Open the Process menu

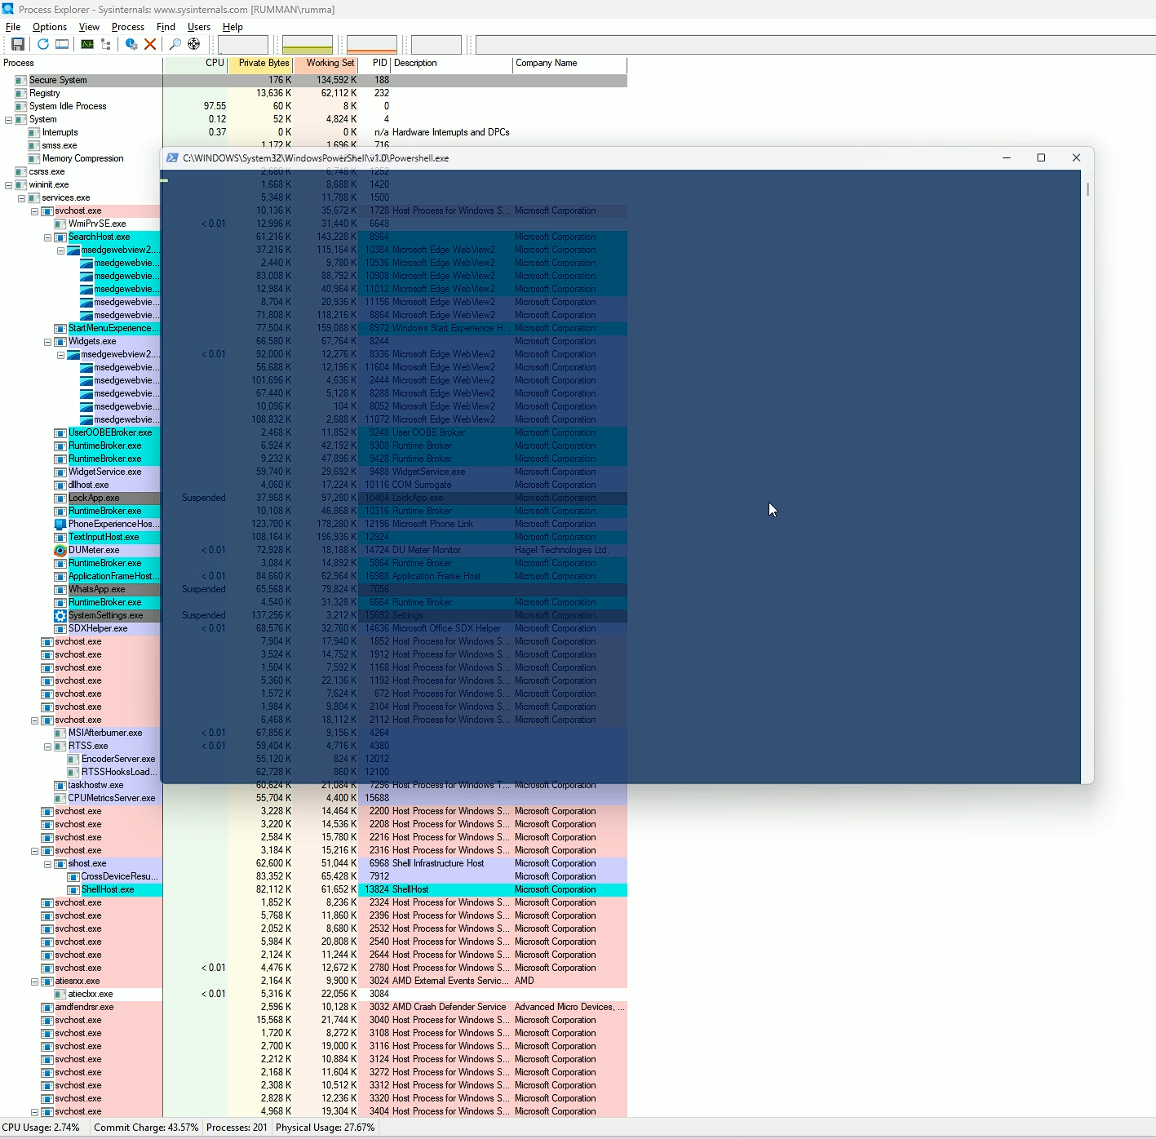tap(128, 27)
